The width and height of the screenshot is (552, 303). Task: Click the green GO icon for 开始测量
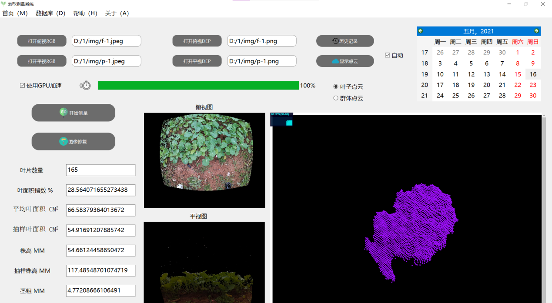tap(64, 112)
